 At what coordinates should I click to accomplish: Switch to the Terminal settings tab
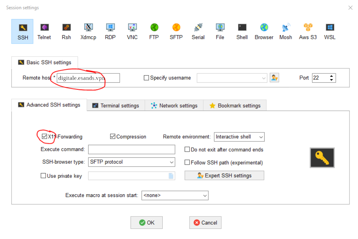[x=116, y=106]
